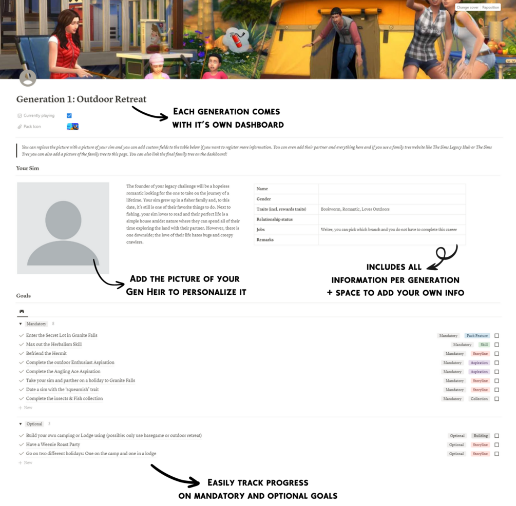Add New item under Mandatory group

(x=25, y=408)
